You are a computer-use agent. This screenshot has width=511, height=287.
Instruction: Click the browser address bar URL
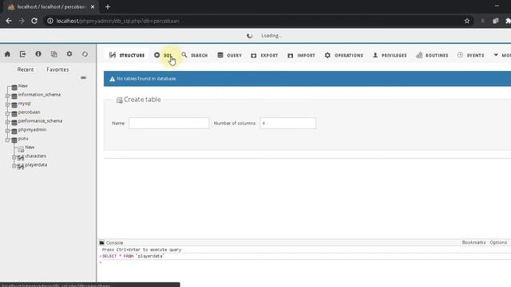coord(117,21)
